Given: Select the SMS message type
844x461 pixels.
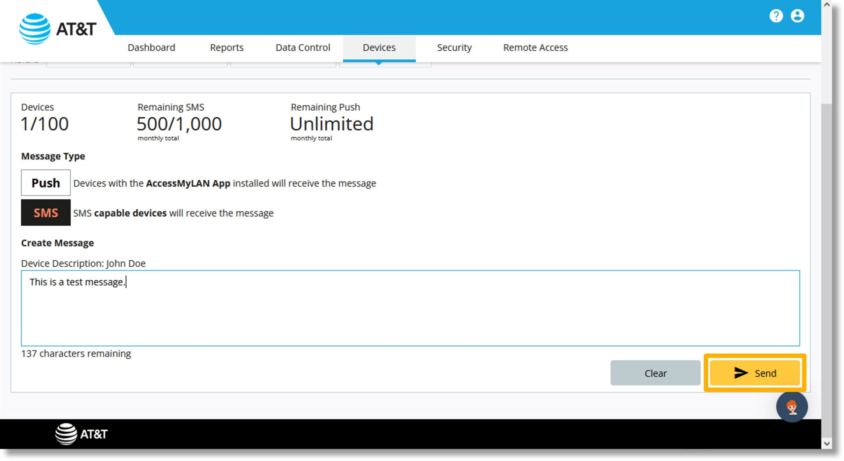Looking at the screenshot, I should 45,213.
